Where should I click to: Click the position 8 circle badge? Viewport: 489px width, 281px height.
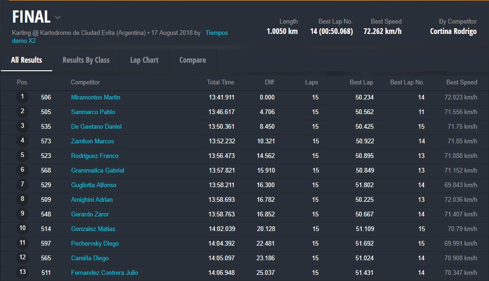click(22, 199)
